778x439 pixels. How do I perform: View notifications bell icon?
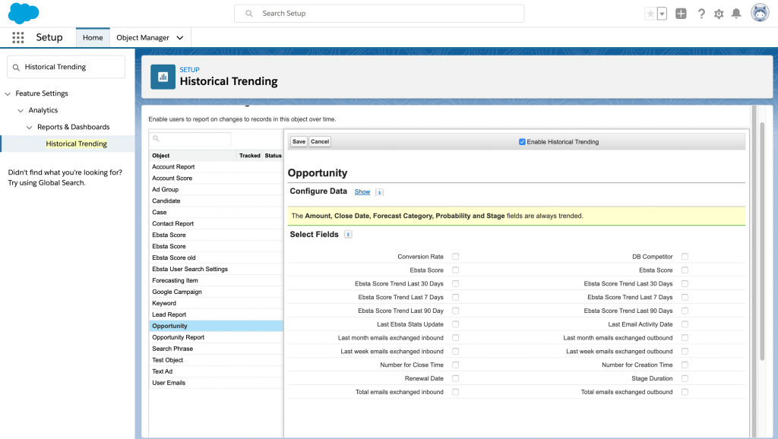pos(736,14)
